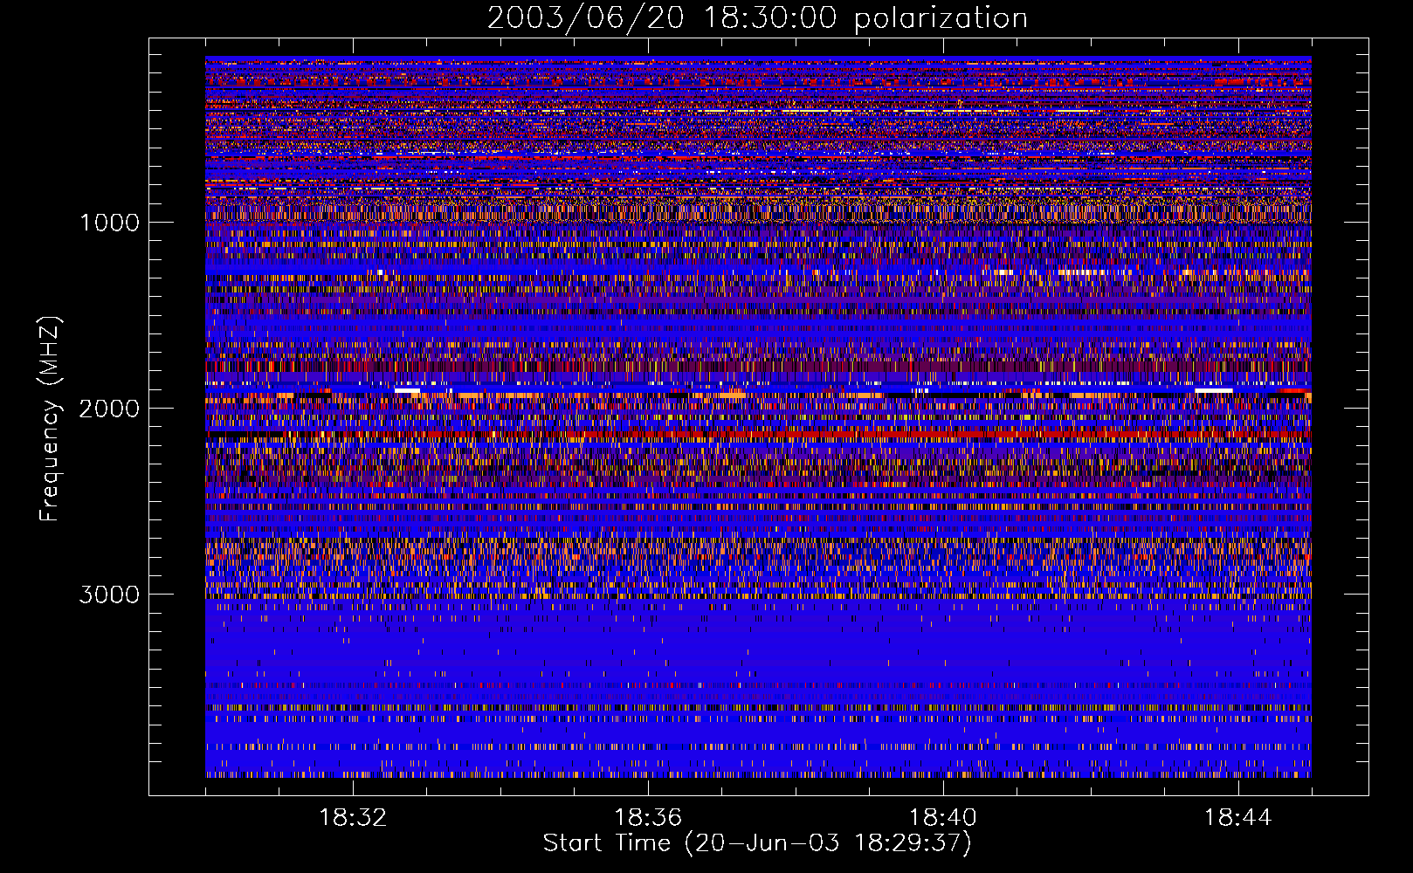Click the 18:36 time tick label
This screenshot has height=873, width=1413.
point(648,818)
